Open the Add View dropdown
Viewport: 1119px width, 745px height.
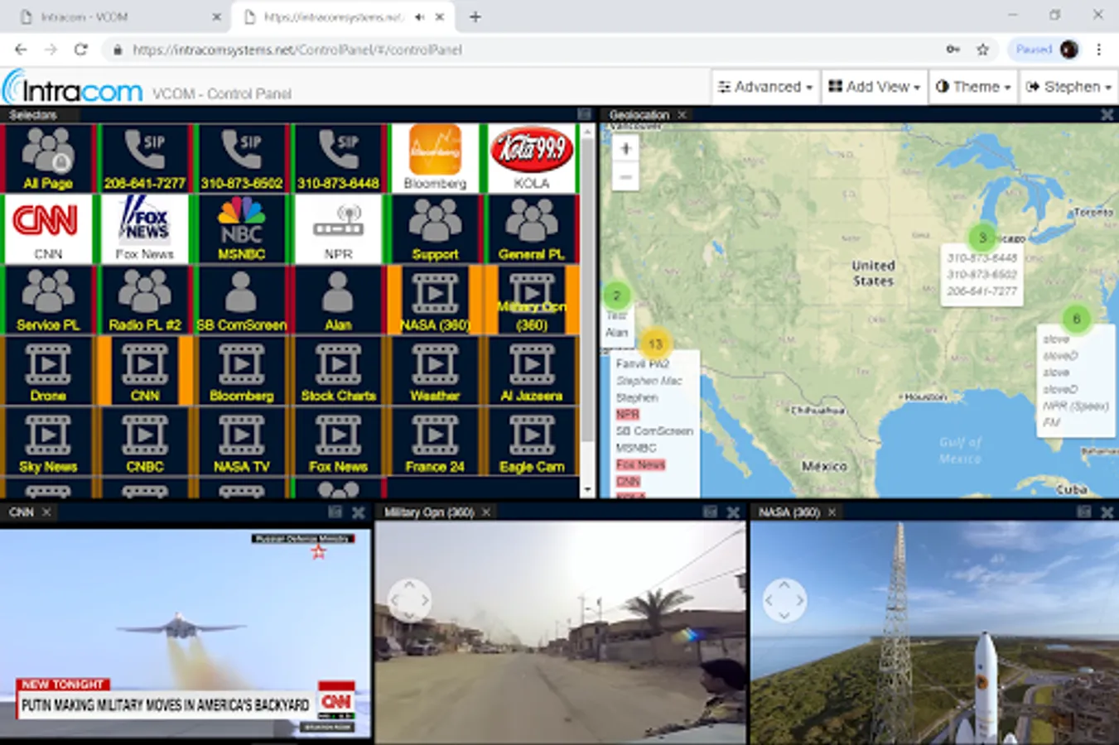pos(875,86)
